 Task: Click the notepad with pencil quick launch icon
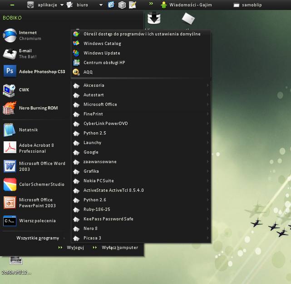click(133, 5)
